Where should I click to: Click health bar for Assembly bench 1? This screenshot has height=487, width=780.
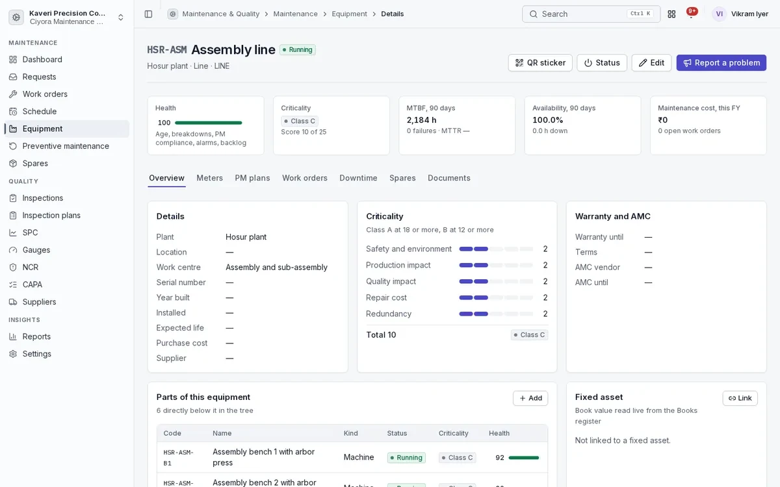coord(524,458)
